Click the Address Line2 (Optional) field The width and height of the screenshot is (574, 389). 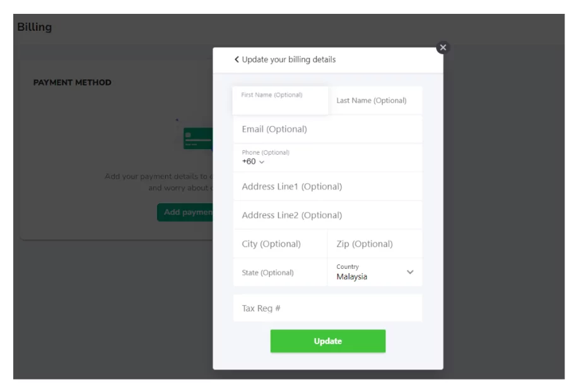(x=327, y=215)
